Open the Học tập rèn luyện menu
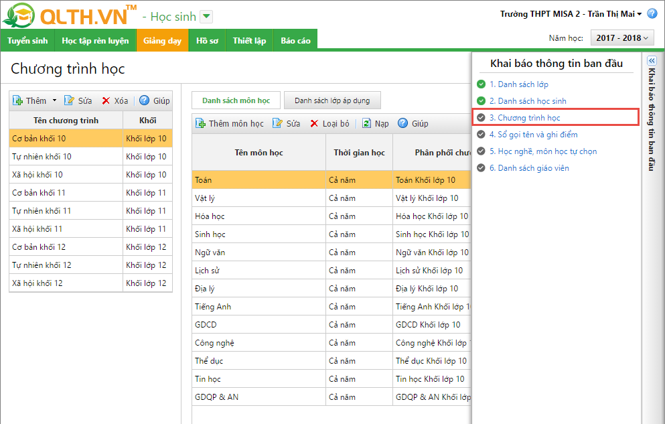This screenshot has height=424, width=665. pyautogui.click(x=95, y=41)
